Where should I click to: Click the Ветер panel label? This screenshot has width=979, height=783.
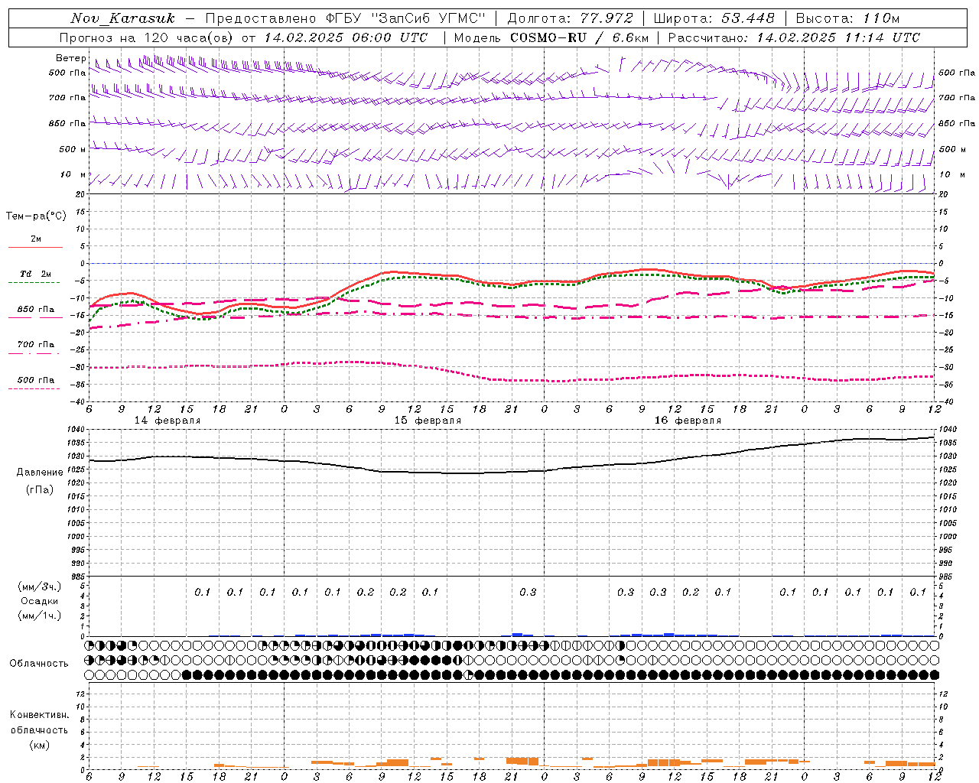click(x=70, y=58)
